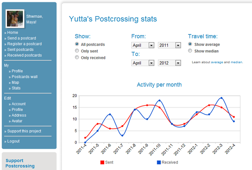Click the 2011-4 axis label

(x=81, y=149)
